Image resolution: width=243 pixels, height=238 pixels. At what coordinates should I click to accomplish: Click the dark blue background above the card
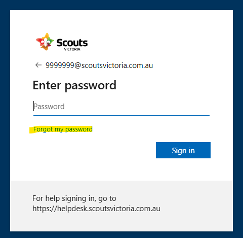pos(121,5)
